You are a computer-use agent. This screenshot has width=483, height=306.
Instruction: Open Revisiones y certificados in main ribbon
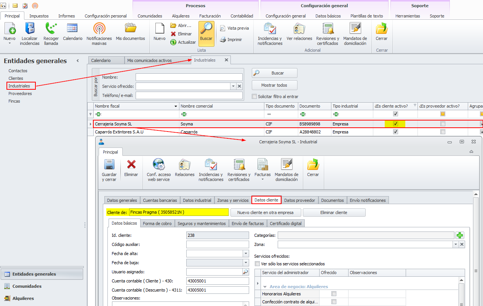pyautogui.click(x=328, y=34)
